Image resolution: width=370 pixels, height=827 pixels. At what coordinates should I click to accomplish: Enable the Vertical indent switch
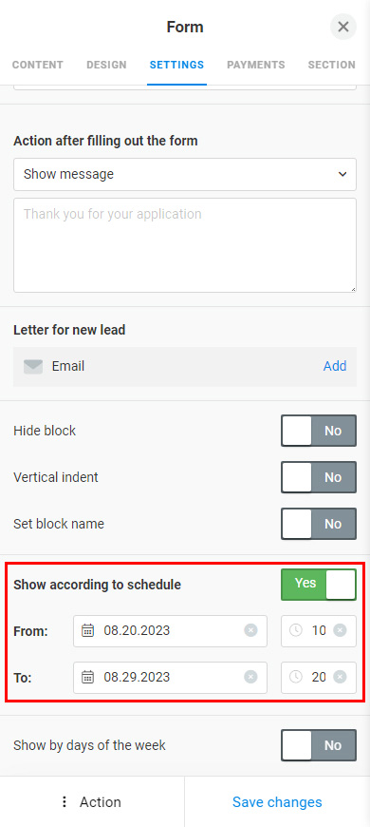coord(319,477)
